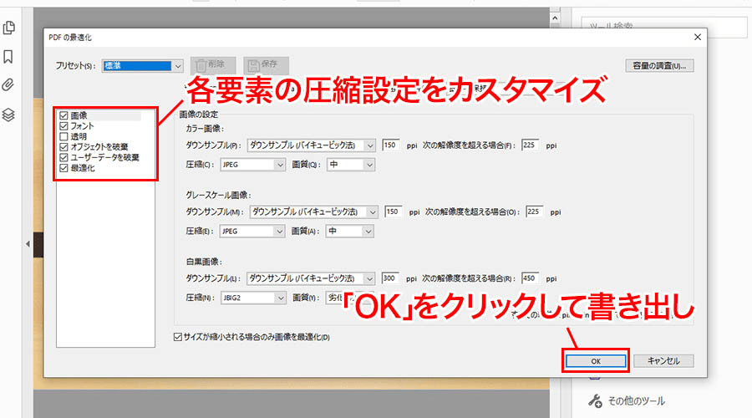The image size is (752, 418).
Task: Click 白黒画像 300 ppi field
Action: pyautogui.click(x=390, y=278)
